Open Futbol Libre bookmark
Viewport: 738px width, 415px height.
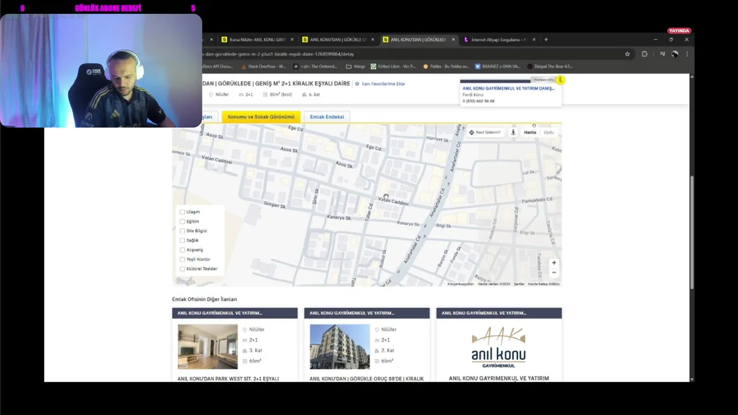pyautogui.click(x=393, y=66)
